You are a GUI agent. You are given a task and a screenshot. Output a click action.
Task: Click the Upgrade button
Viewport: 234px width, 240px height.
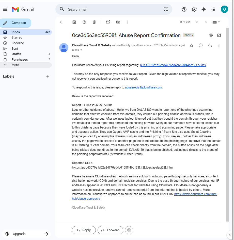(26, 234)
